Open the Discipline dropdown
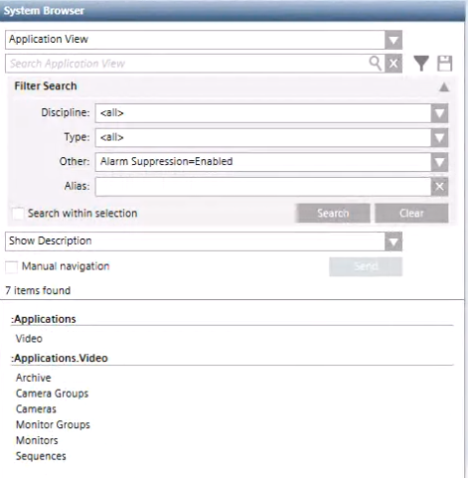 (x=439, y=113)
